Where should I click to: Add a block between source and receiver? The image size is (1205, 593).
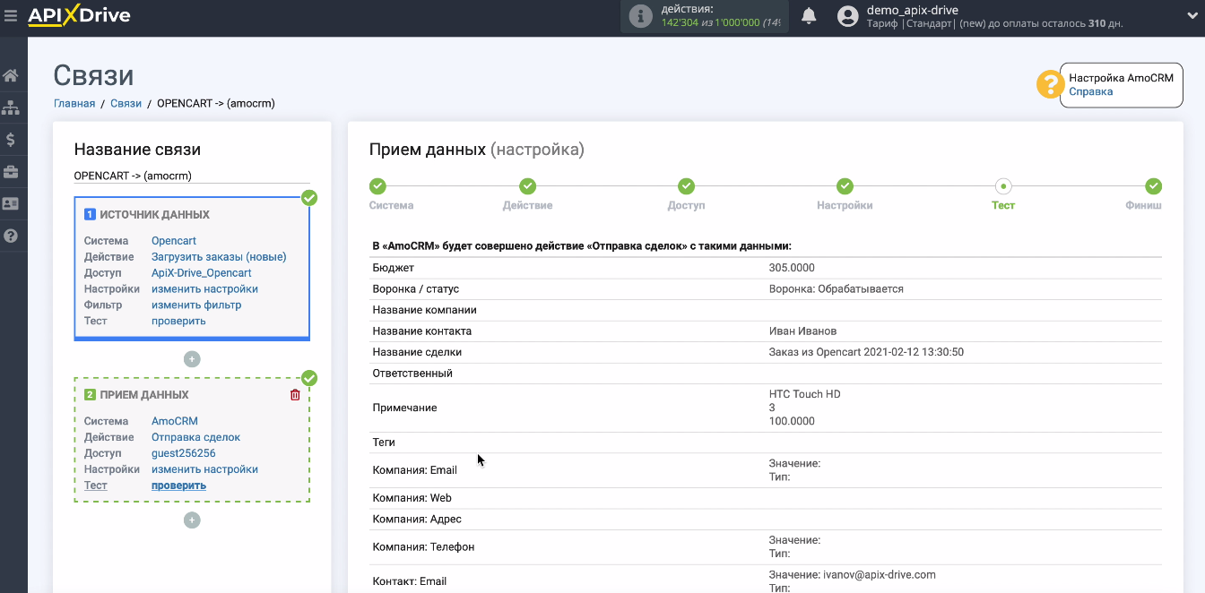192,359
